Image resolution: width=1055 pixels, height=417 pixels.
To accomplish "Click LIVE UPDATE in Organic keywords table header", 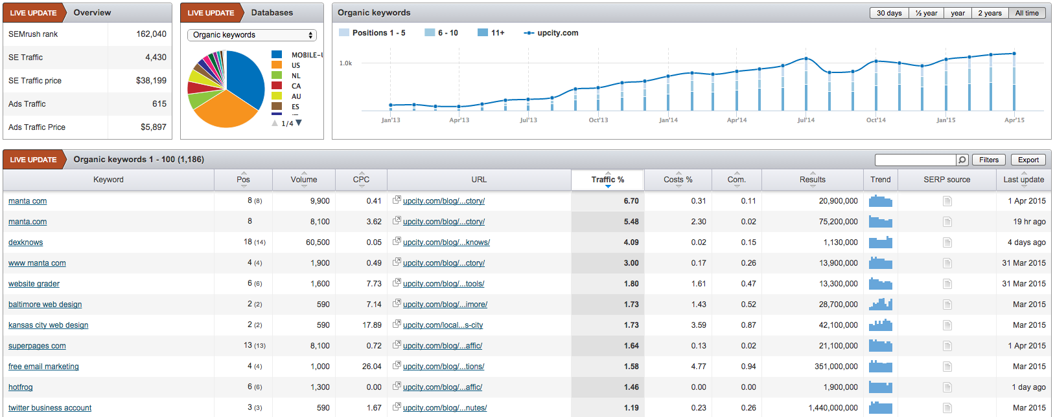I will coord(33,160).
